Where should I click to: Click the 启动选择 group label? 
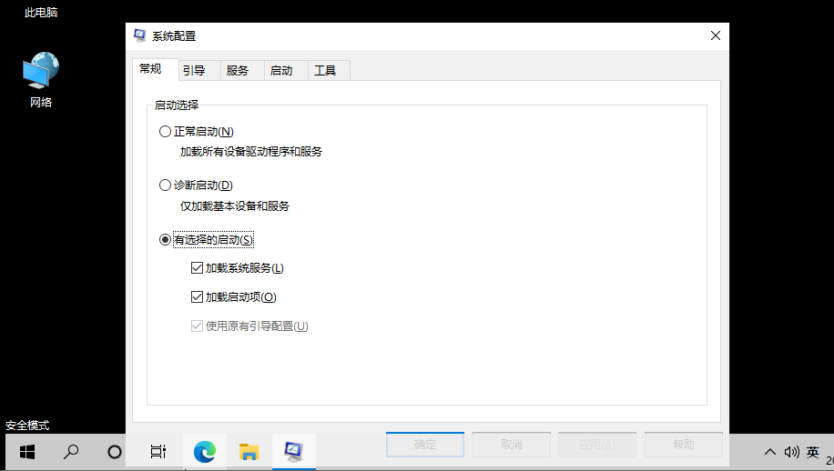click(x=176, y=105)
